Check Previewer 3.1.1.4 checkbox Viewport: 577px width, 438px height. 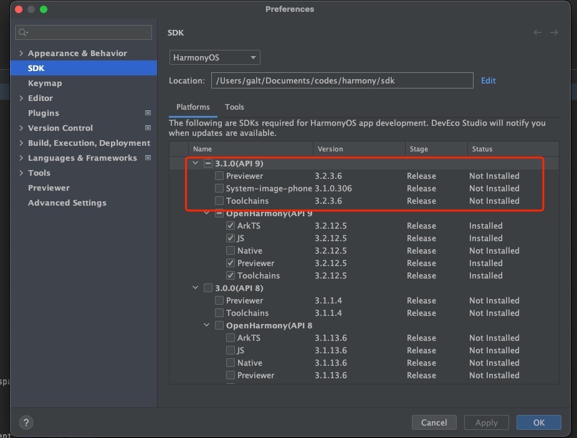coord(219,300)
